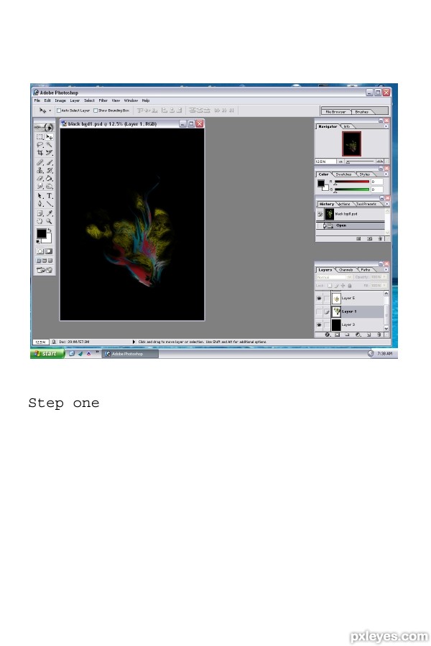Open status bar info arrow menu

[134, 342]
